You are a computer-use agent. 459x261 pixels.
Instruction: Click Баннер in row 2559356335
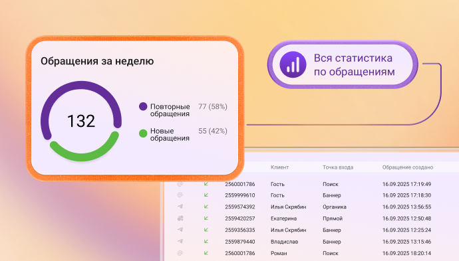pos(332,230)
